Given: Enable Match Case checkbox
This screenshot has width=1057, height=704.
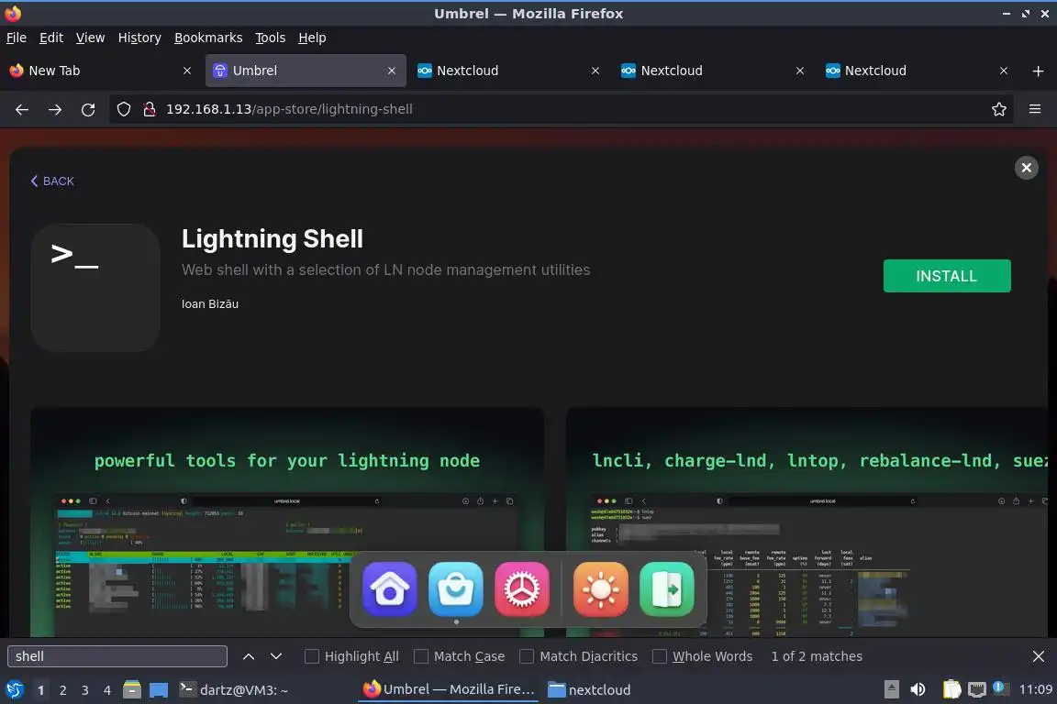Looking at the screenshot, I should [x=420, y=656].
